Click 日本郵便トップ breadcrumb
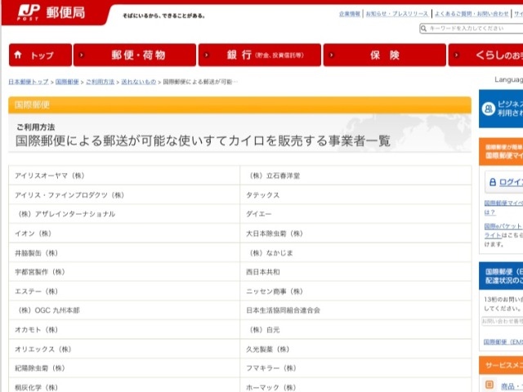 (29, 82)
